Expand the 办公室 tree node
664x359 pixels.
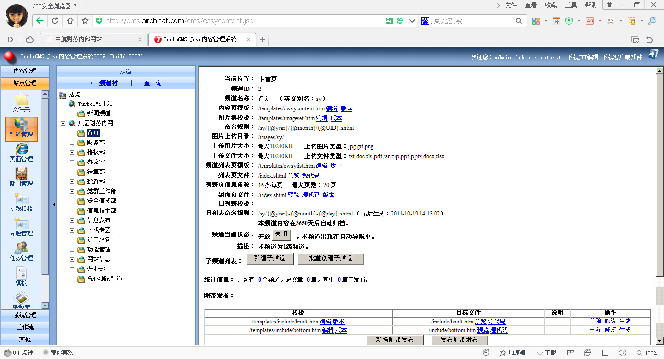click(x=72, y=162)
